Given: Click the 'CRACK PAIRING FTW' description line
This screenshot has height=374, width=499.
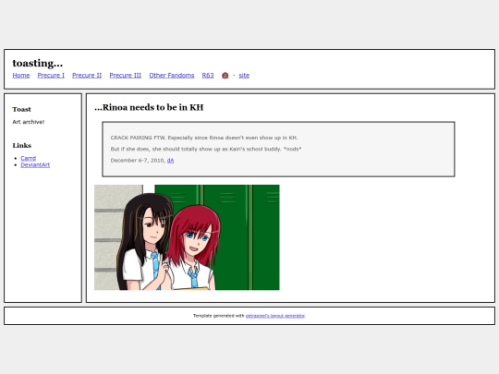Looking at the screenshot, I should click(204, 138).
